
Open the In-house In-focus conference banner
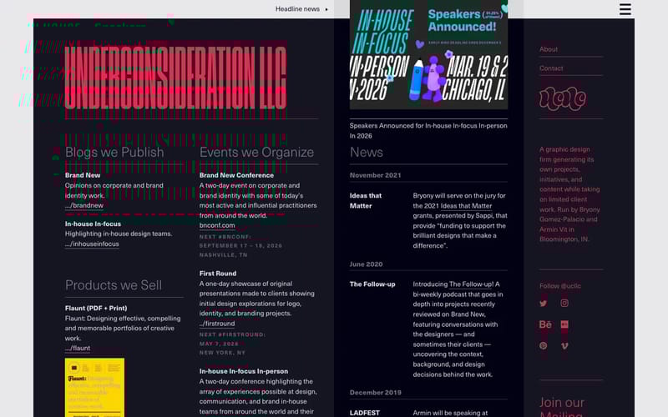click(428, 54)
